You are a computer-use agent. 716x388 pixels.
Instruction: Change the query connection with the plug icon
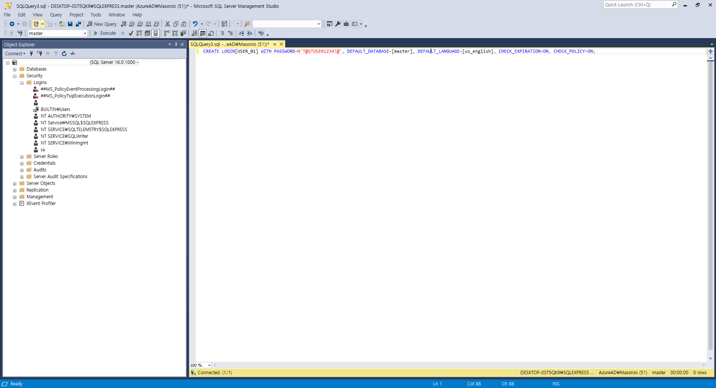coord(20,33)
